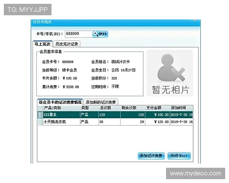The width and height of the screenshot is (229, 183).
Task: Click the 暂无相片 member photo placeholder
Action: point(170,73)
